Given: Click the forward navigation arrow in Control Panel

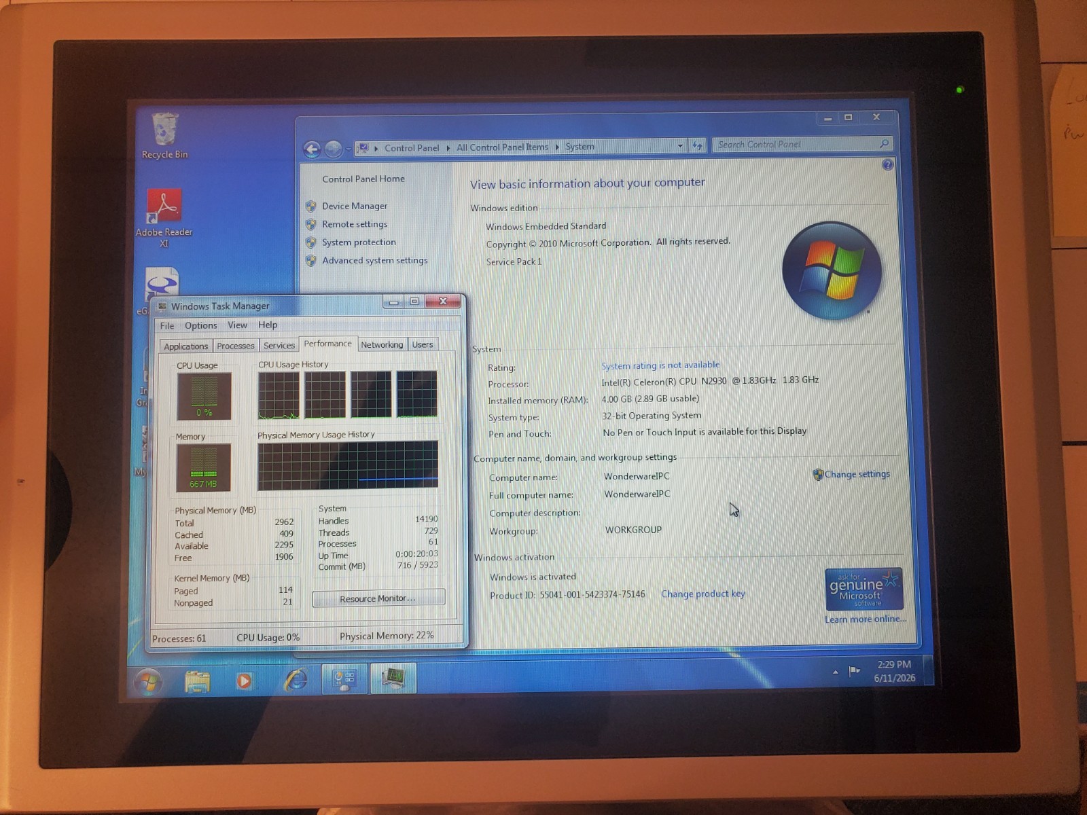Looking at the screenshot, I should coord(334,148).
